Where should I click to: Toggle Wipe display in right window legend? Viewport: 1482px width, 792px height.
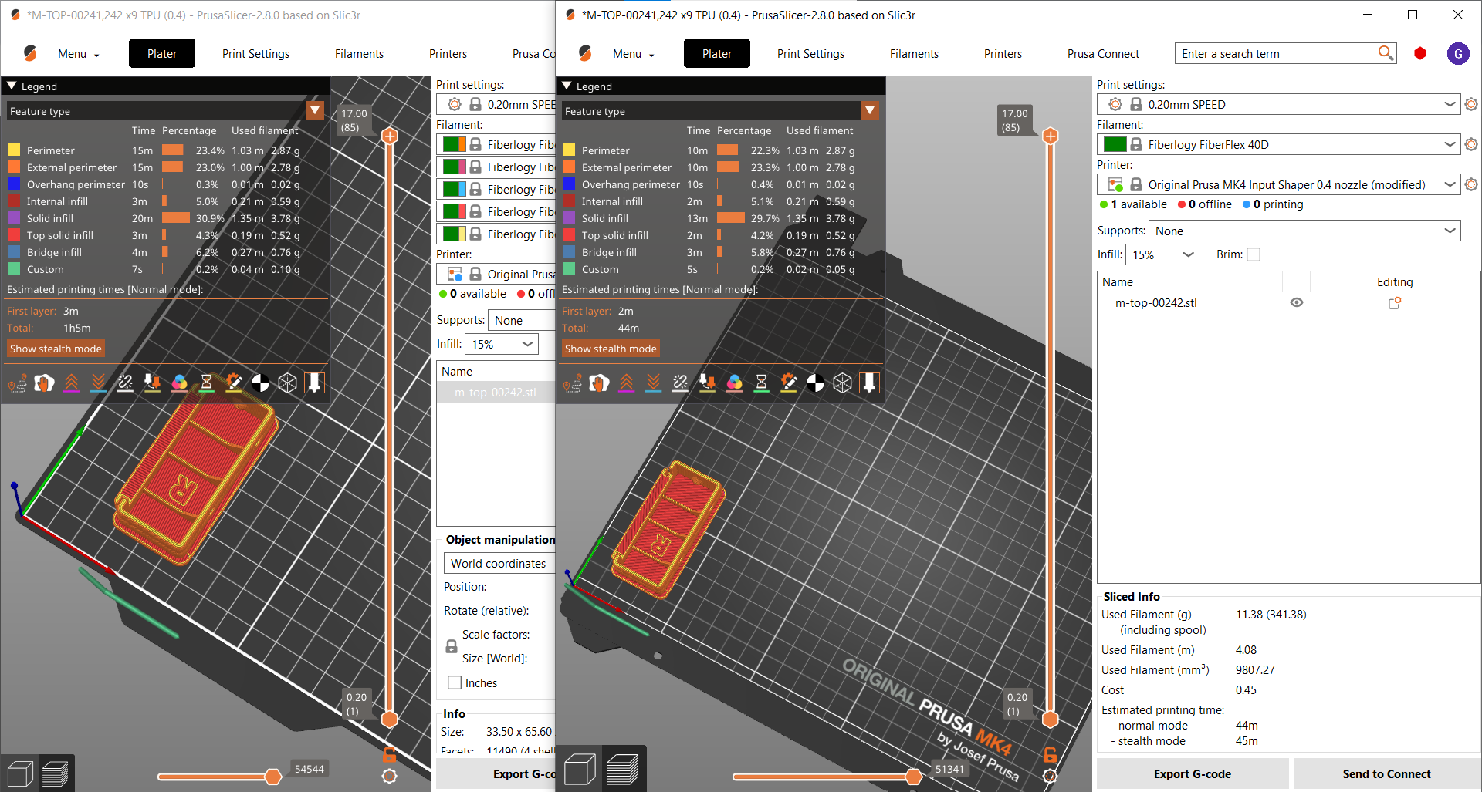[599, 383]
